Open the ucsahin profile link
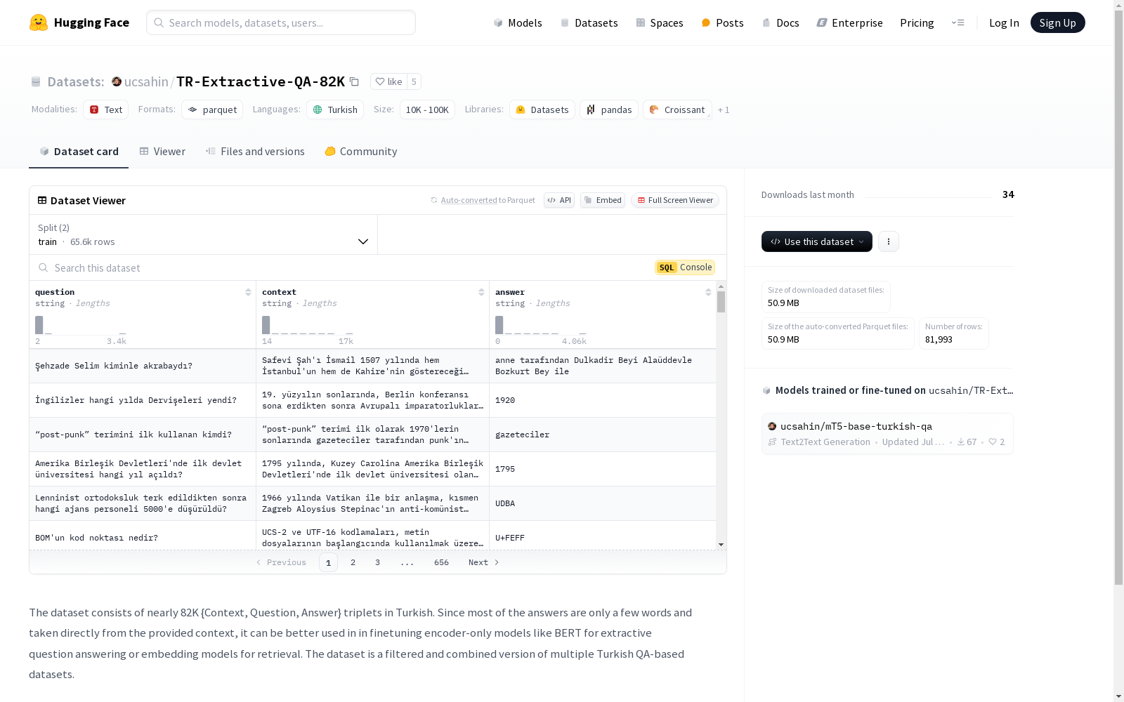The image size is (1124, 702). 146,81
